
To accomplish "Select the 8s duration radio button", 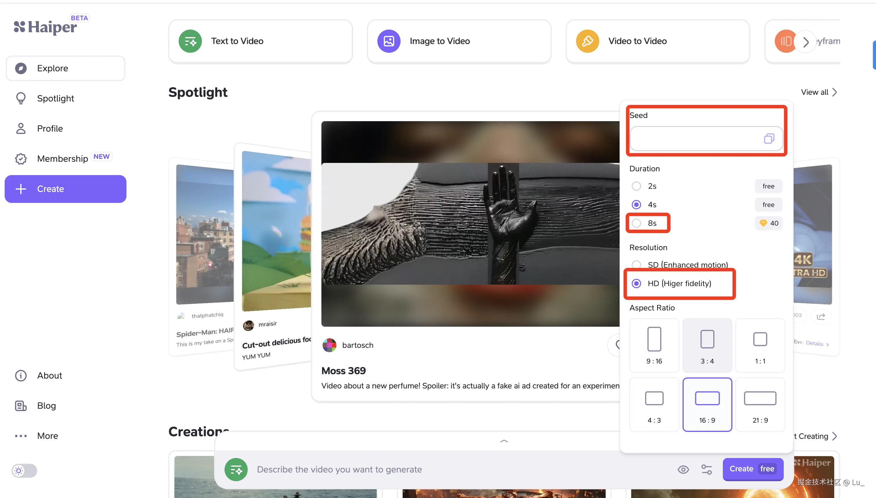I will (636, 223).
